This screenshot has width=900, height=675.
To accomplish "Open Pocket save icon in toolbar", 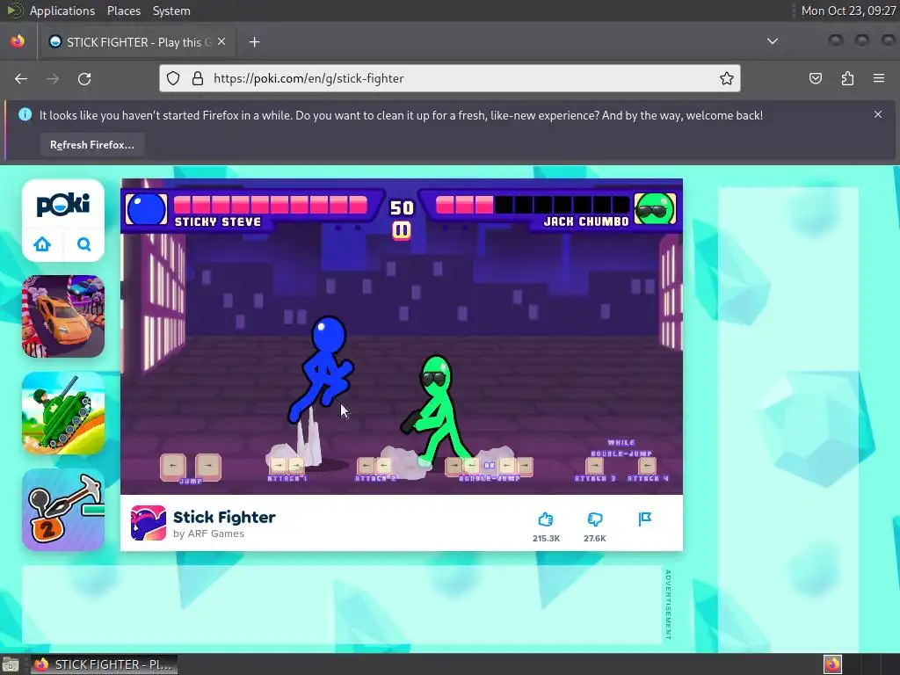I will pos(816,78).
